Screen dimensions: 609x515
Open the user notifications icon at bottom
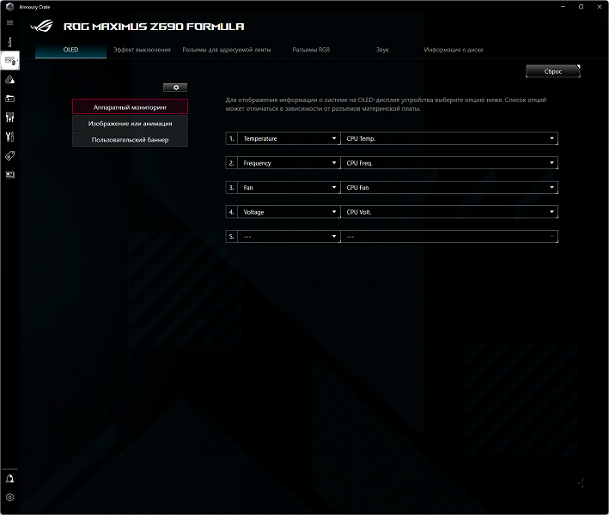coord(9,478)
